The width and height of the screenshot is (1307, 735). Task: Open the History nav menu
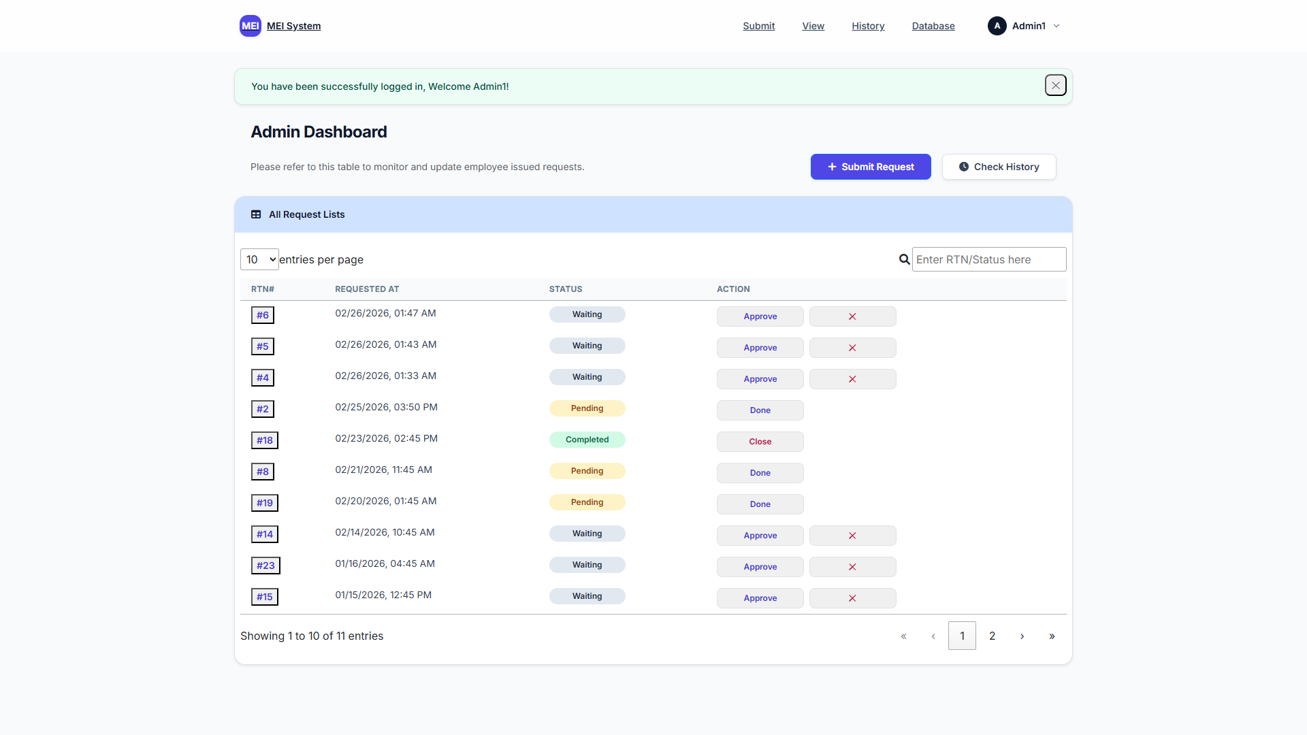pyautogui.click(x=868, y=26)
